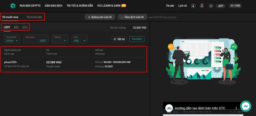256x116 pixels.
Task: Click market price value 22,850 VND
Action: tap(140, 28)
